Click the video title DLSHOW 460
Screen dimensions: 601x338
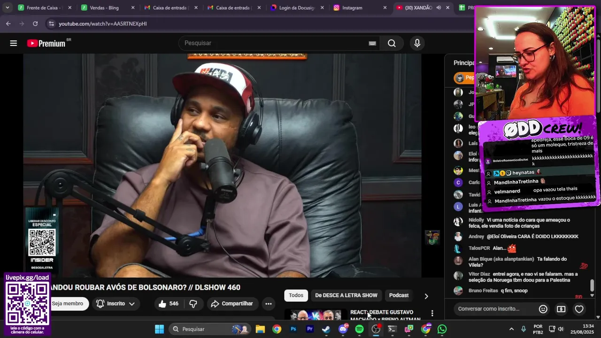tap(145, 287)
